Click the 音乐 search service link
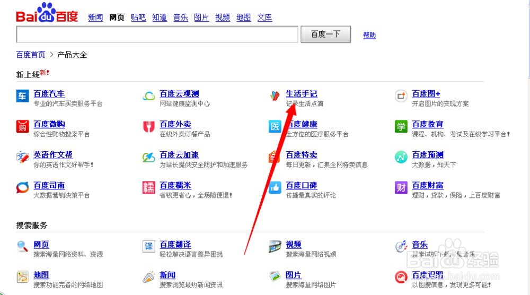 pyautogui.click(x=420, y=244)
